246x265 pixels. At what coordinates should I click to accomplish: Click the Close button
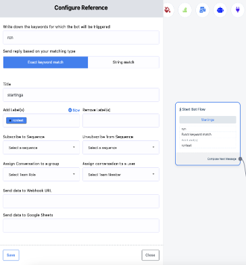[x=150, y=255]
